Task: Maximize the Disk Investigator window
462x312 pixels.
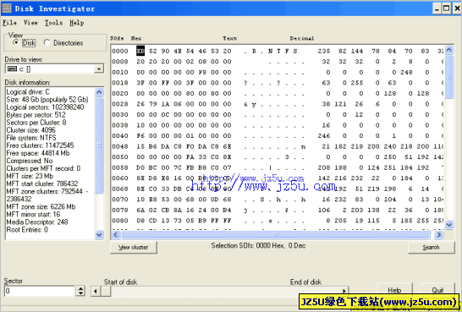Action: [447, 8]
